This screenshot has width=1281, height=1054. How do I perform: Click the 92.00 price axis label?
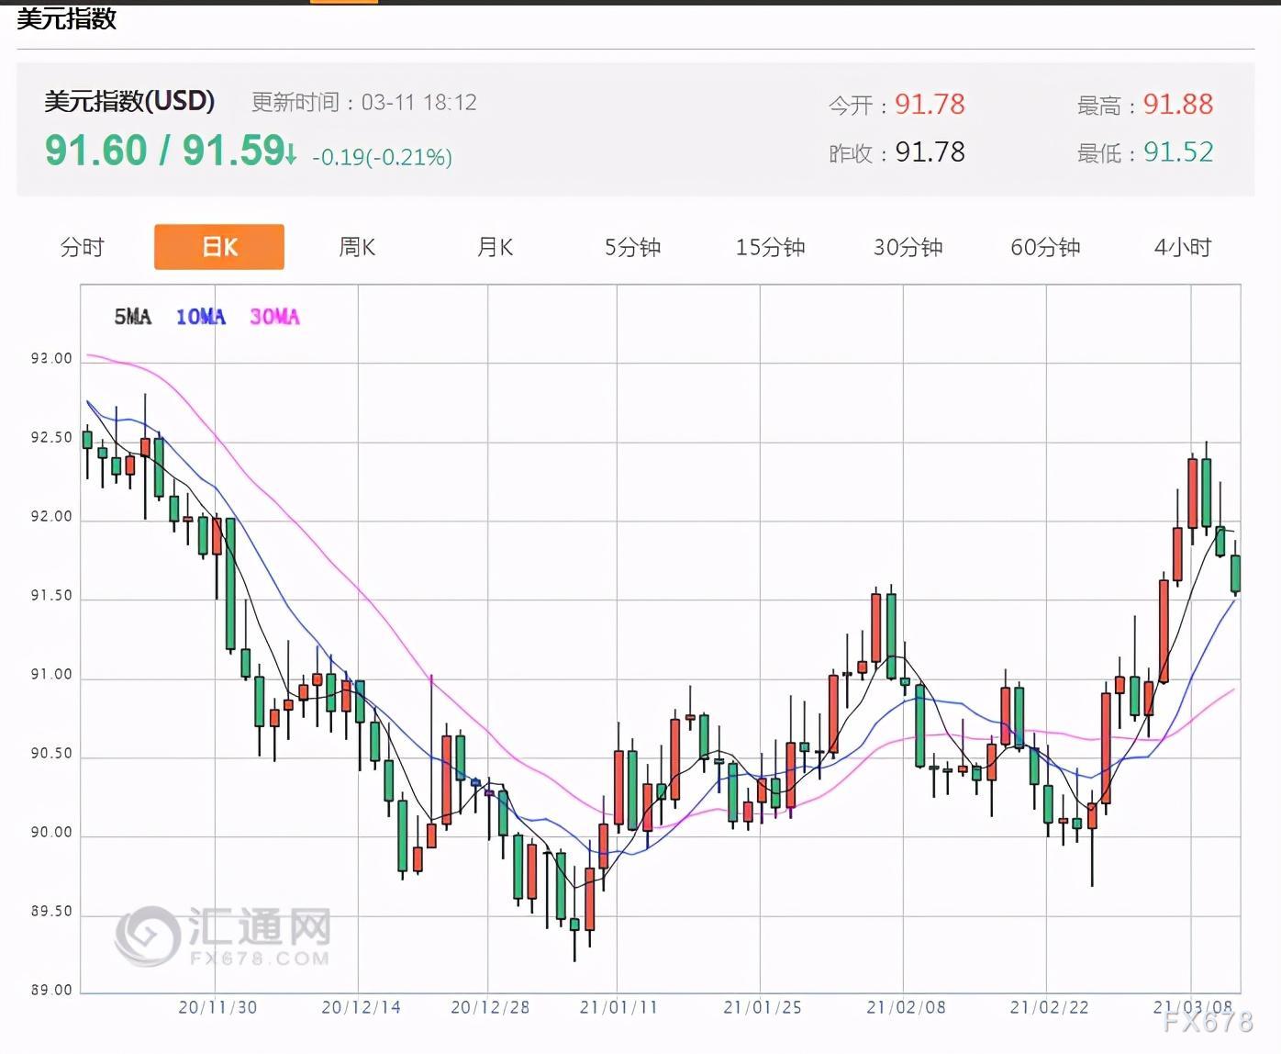click(x=51, y=516)
